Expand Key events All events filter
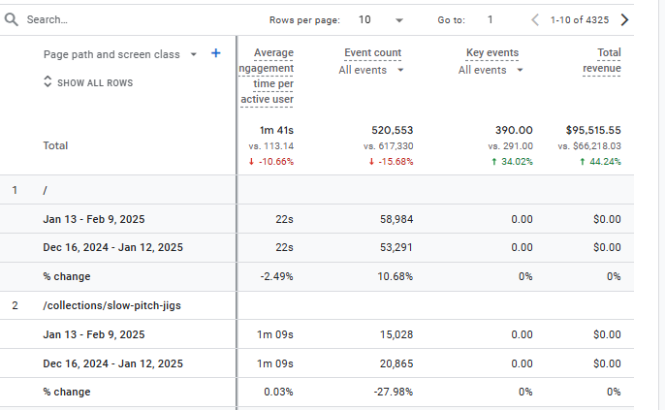Screen dimensions: 665x410 (x=521, y=70)
